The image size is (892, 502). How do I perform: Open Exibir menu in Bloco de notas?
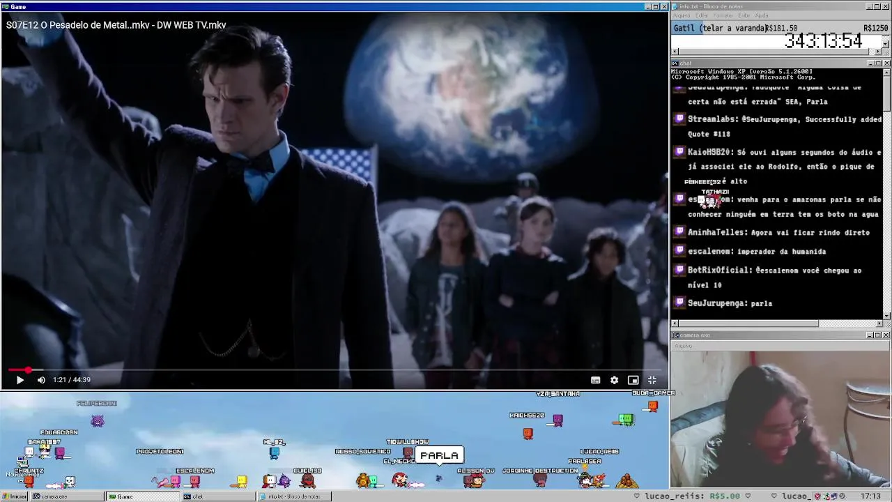point(744,15)
